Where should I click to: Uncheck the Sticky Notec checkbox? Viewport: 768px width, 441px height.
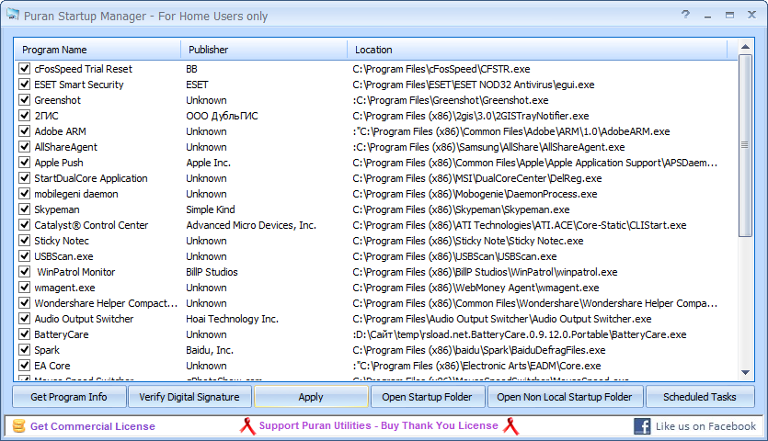click(x=25, y=241)
